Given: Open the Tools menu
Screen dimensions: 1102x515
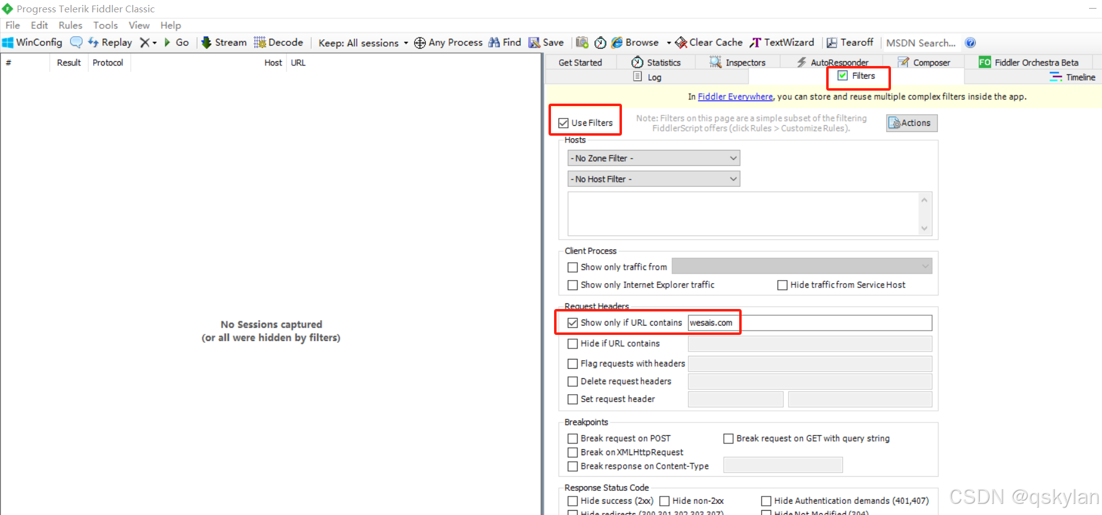Looking at the screenshot, I should coord(106,25).
